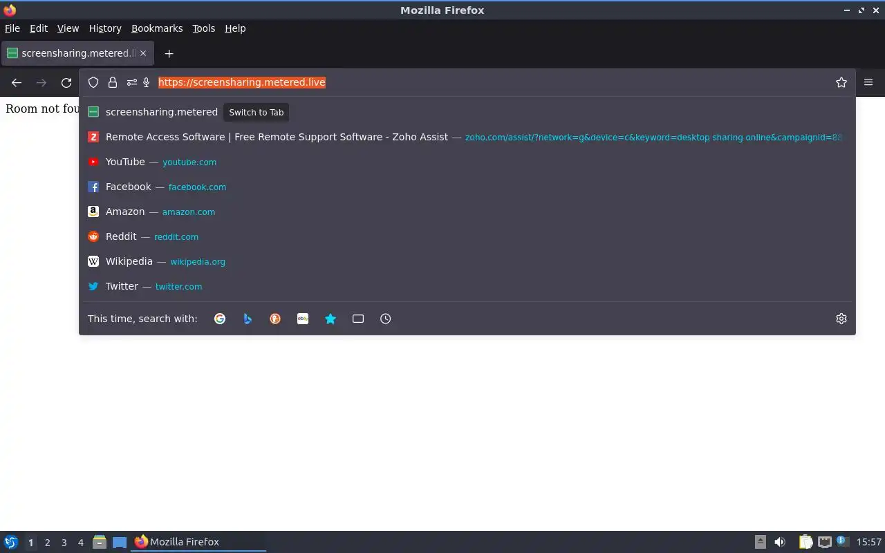885x553 pixels.
Task: Open the Edit menu
Action: [39, 28]
